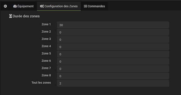Click the back arrow icon
This screenshot has width=181, height=95.
pyautogui.click(x=5, y=6)
